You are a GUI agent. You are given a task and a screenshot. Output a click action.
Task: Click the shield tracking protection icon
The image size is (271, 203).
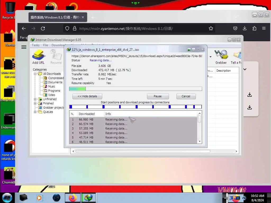67,29
